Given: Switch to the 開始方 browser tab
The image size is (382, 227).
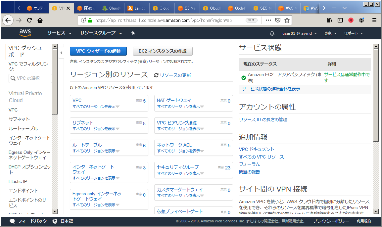Looking at the screenshot, I should point(86,8).
